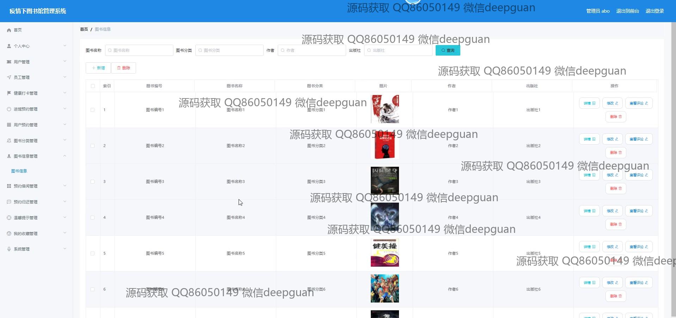The image size is (676, 318).
Task: Click the 用户预约管理 grid icon
Action: click(9, 125)
